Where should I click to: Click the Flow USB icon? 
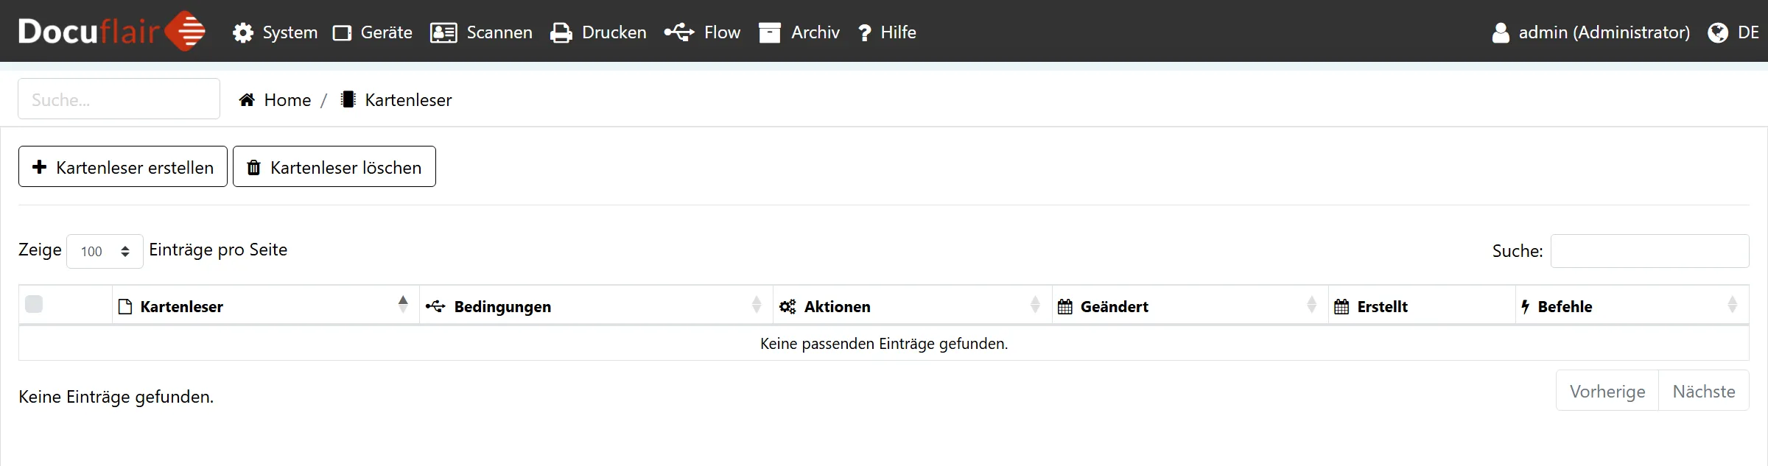point(678,32)
